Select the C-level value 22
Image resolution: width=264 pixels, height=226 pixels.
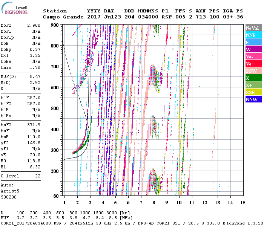(38, 176)
